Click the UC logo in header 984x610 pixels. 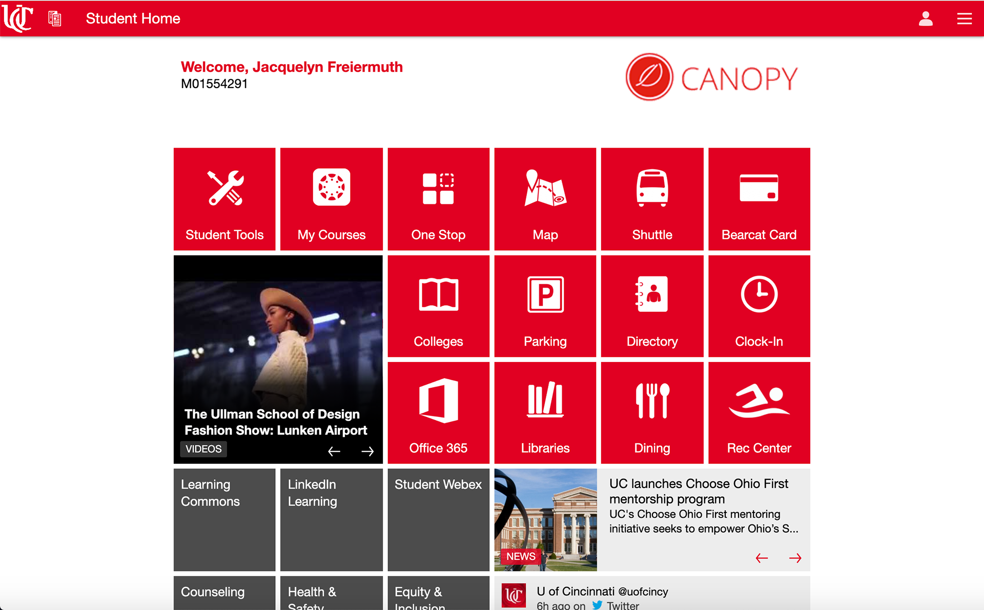coord(18,18)
